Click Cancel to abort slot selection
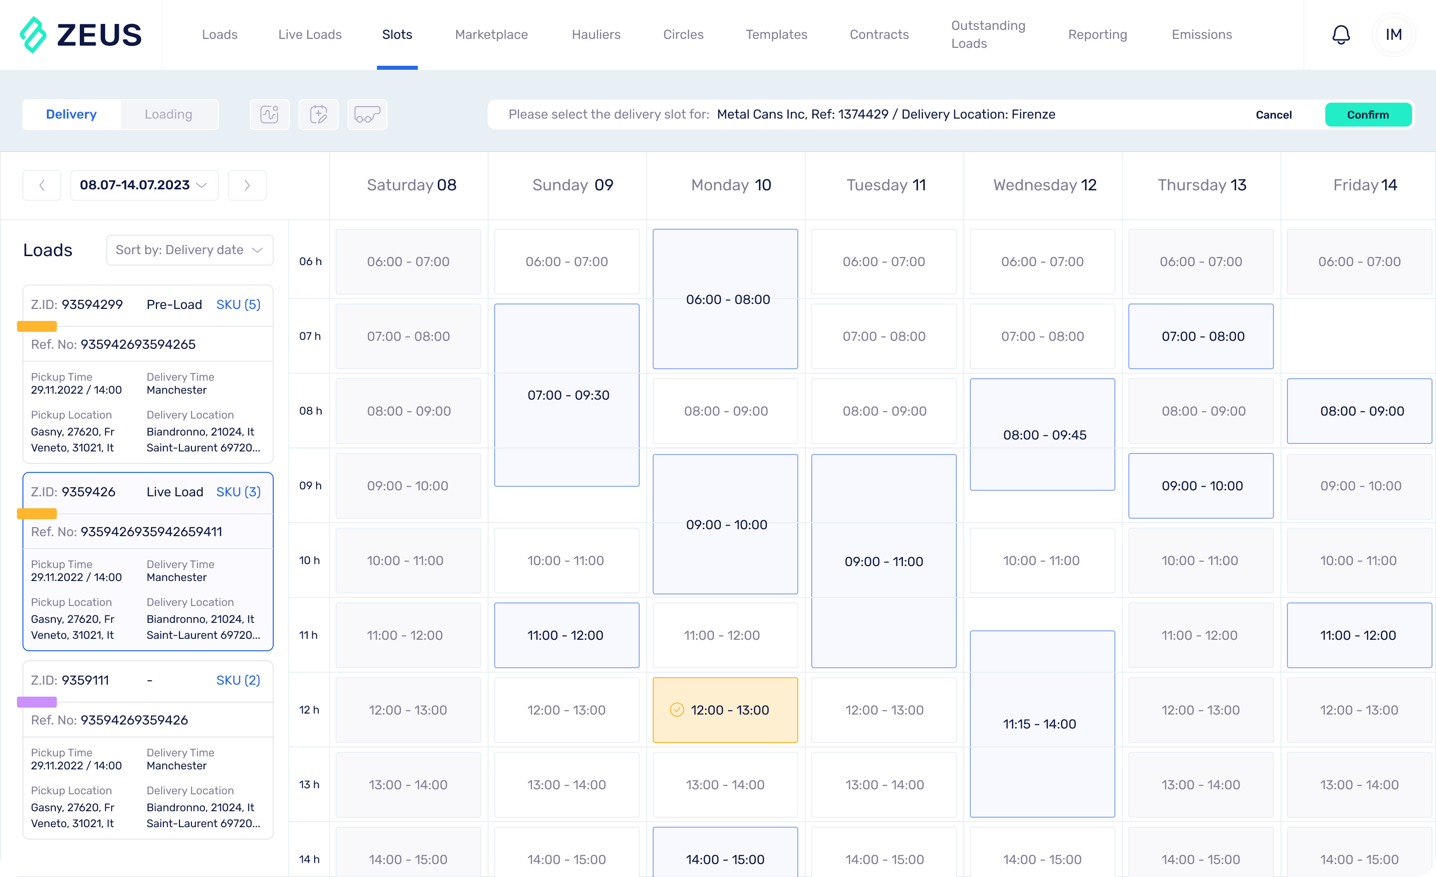This screenshot has height=877, width=1436. point(1273,115)
